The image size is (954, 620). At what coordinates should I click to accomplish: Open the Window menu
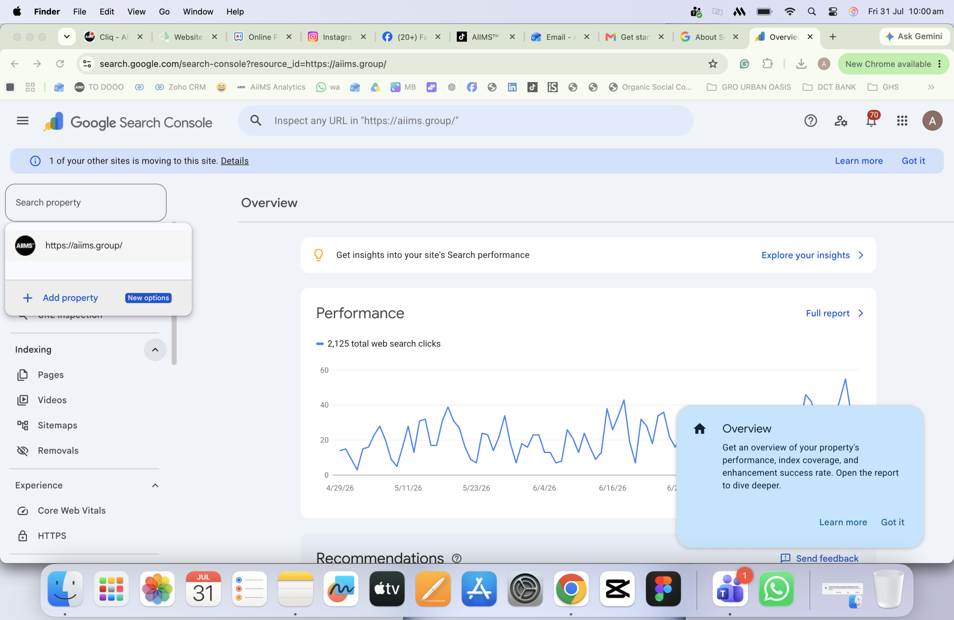(198, 12)
